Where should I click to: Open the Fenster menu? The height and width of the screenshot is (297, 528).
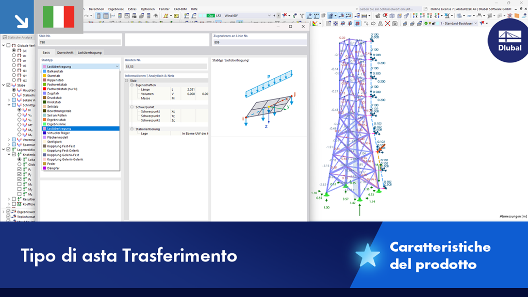click(x=164, y=9)
